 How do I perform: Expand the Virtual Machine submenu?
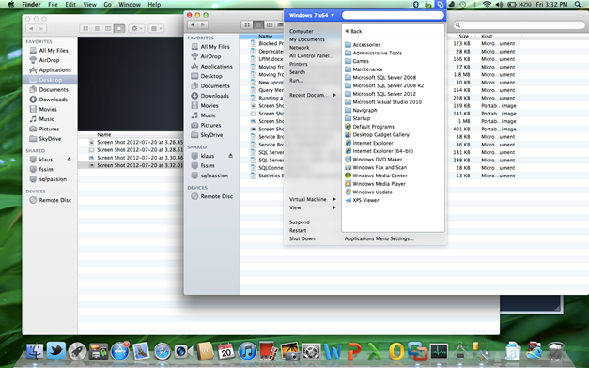312,199
